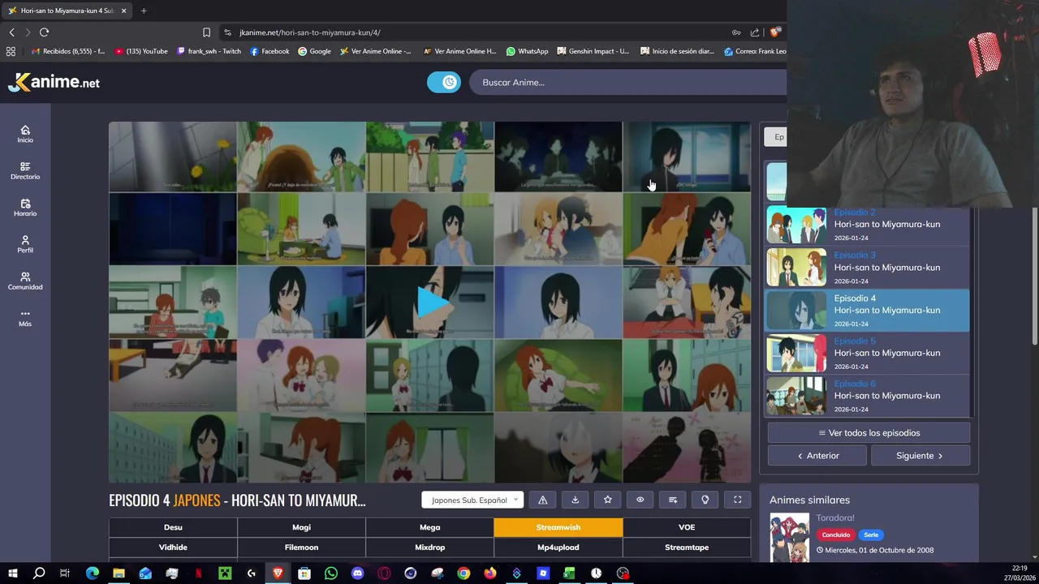Open the Perfil sidebar icon

(x=25, y=244)
